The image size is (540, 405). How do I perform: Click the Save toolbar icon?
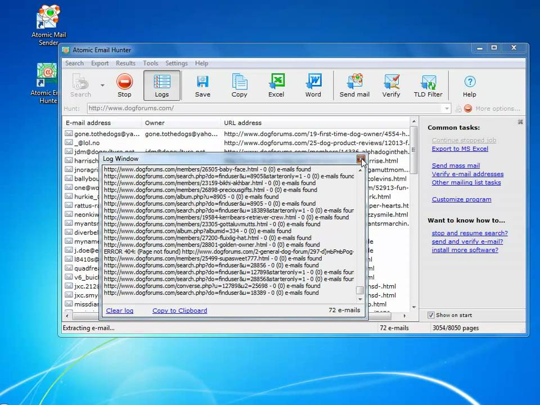click(x=202, y=85)
